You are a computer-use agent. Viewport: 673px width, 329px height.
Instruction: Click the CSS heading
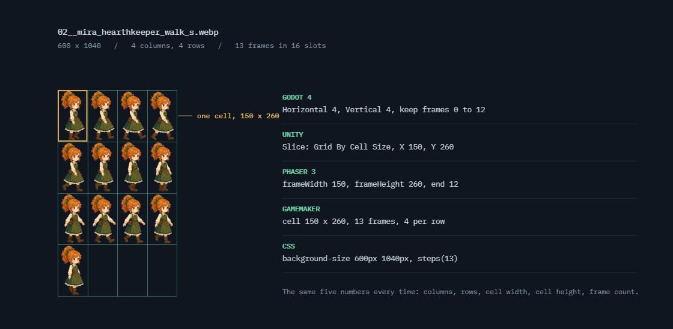click(x=288, y=247)
